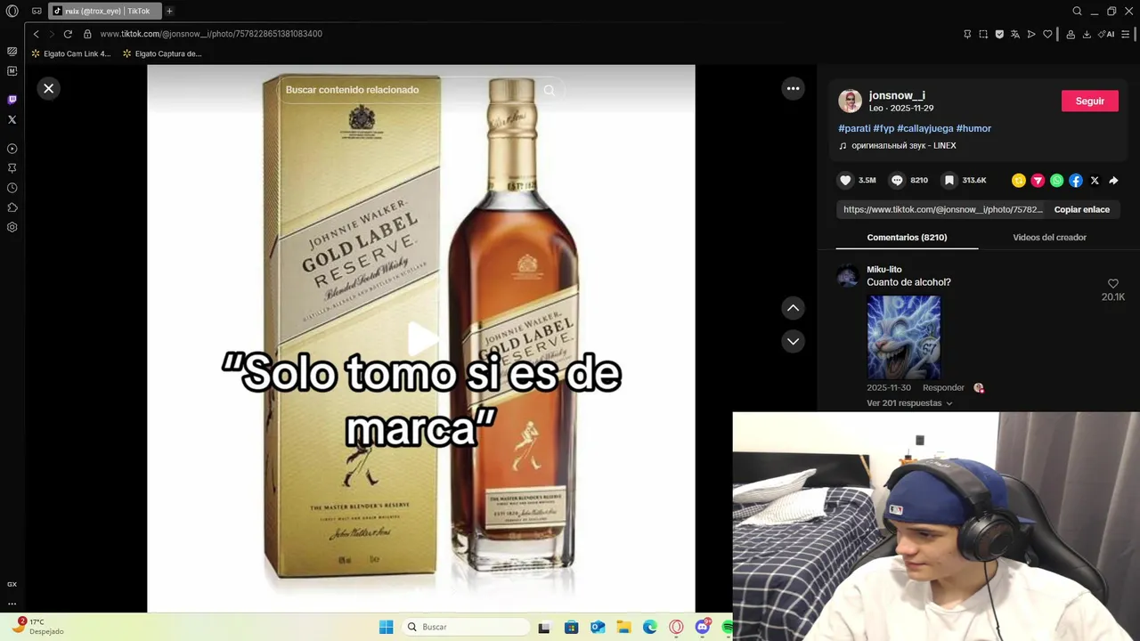Open the jonsnow__i username link
This screenshot has width=1140, height=641.
[x=897, y=95]
